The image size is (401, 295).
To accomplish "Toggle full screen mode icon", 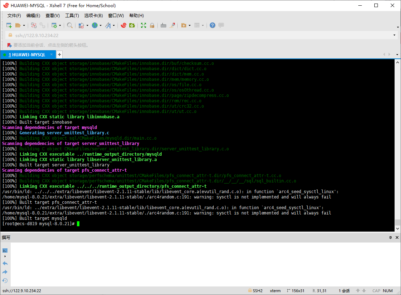I will click(144, 25).
